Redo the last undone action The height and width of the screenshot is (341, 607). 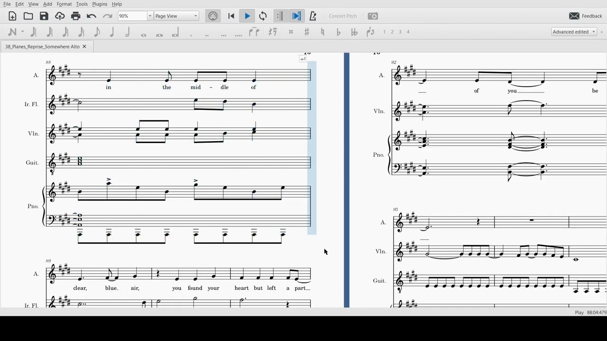tap(107, 16)
